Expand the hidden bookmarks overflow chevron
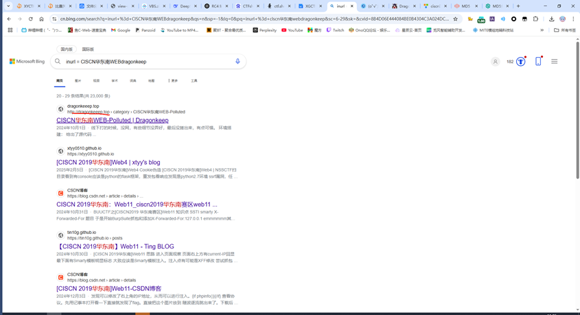The width and height of the screenshot is (580, 315). tap(542, 30)
